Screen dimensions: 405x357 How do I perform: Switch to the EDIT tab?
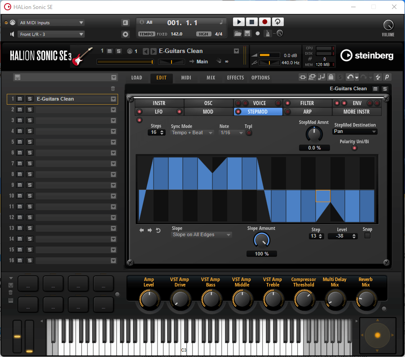[x=162, y=78]
